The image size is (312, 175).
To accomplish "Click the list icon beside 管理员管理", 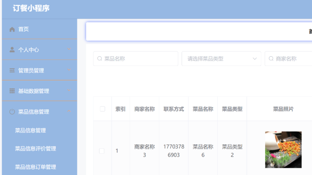I will click(12, 71).
